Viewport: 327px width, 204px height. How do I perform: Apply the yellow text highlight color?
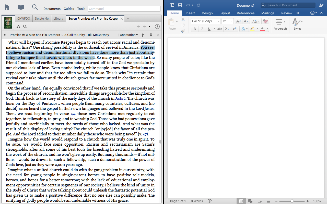pyautogui.click(x=252, y=29)
